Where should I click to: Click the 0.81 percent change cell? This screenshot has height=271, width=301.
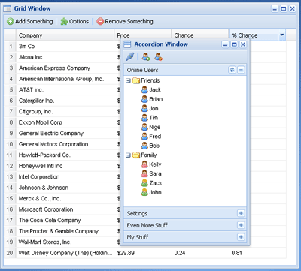click(257, 253)
